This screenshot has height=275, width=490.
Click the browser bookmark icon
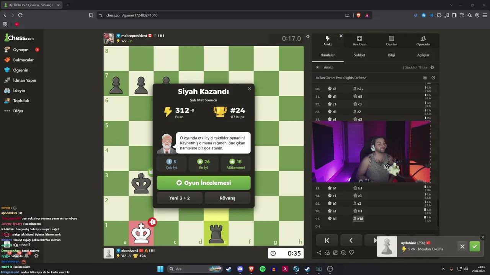point(91,15)
